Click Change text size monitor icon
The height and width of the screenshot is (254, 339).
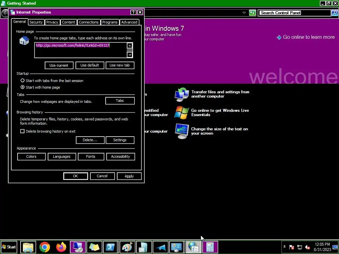coord(182,131)
